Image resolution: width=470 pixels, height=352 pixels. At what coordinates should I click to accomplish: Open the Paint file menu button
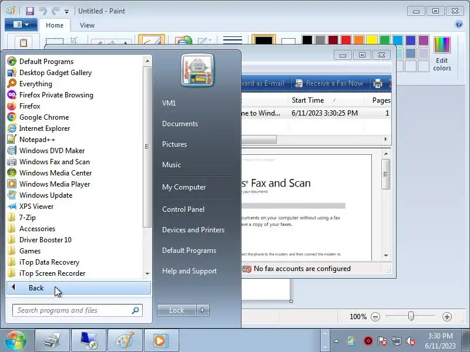tap(21, 25)
